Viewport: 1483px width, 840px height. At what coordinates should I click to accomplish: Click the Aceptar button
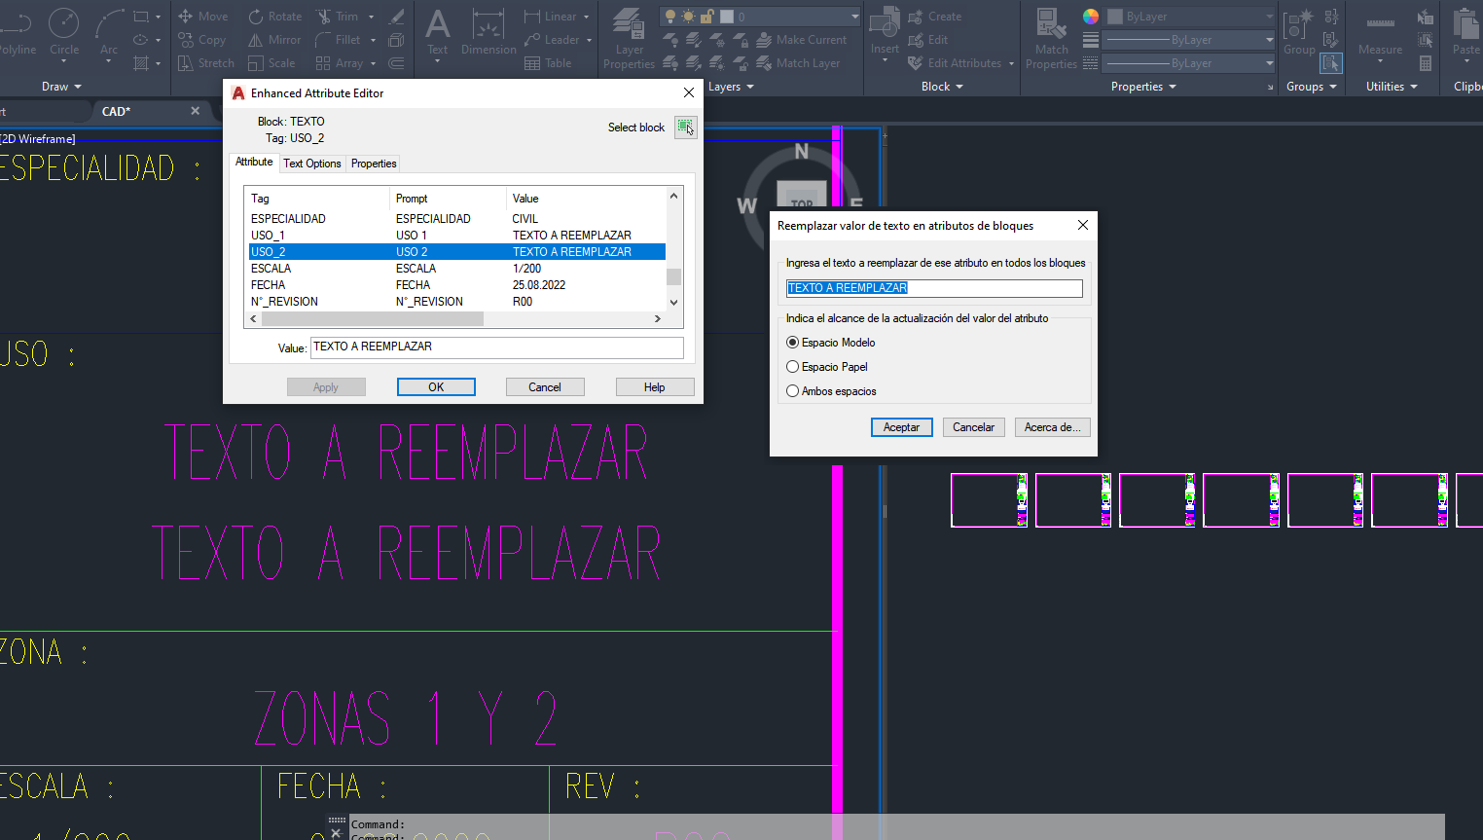900,426
